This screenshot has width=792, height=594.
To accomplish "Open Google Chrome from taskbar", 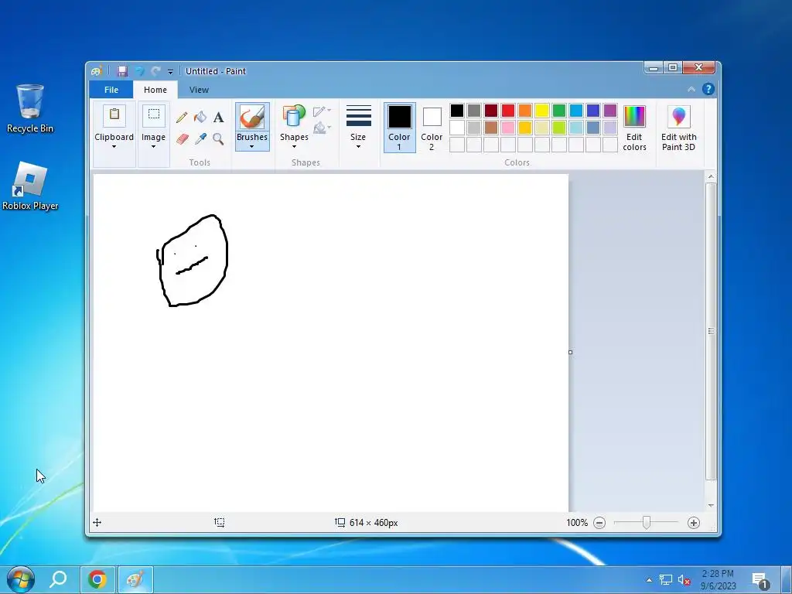I will pyautogui.click(x=97, y=579).
